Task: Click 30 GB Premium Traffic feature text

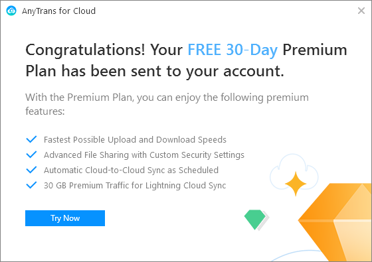Action: click(x=135, y=186)
